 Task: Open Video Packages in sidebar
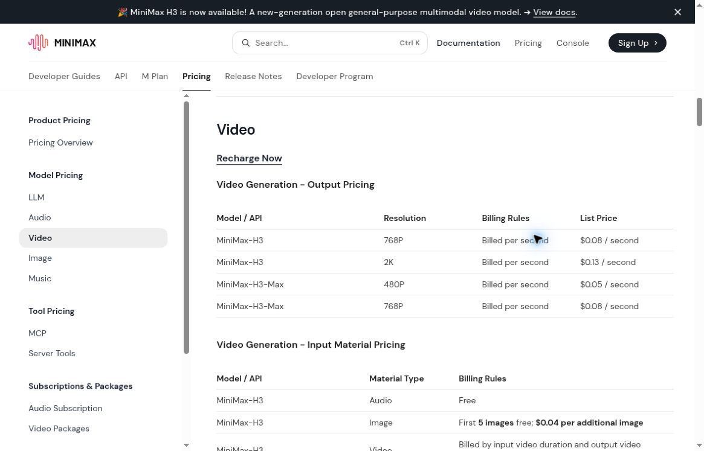[59, 429]
